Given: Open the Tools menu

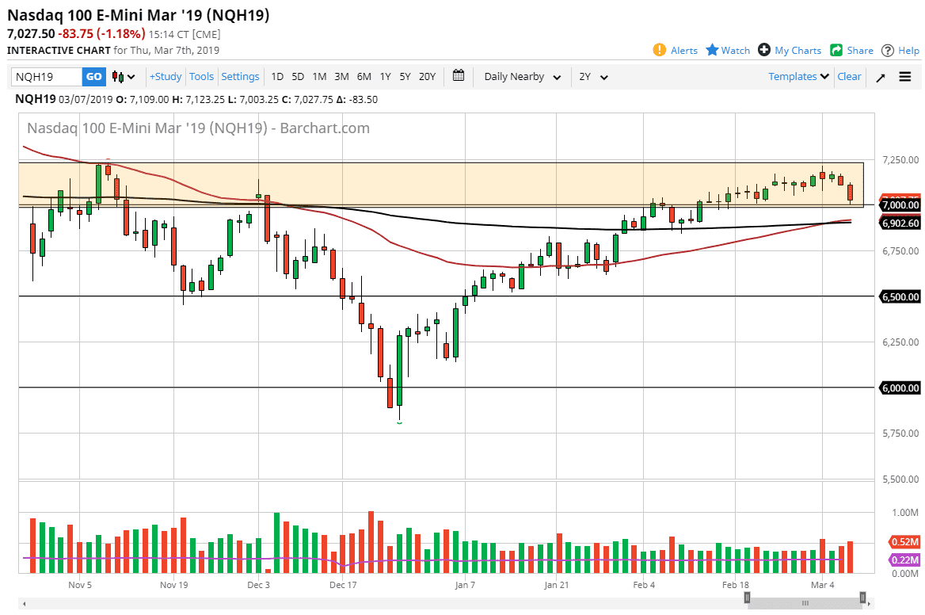Looking at the screenshot, I should 201,76.
